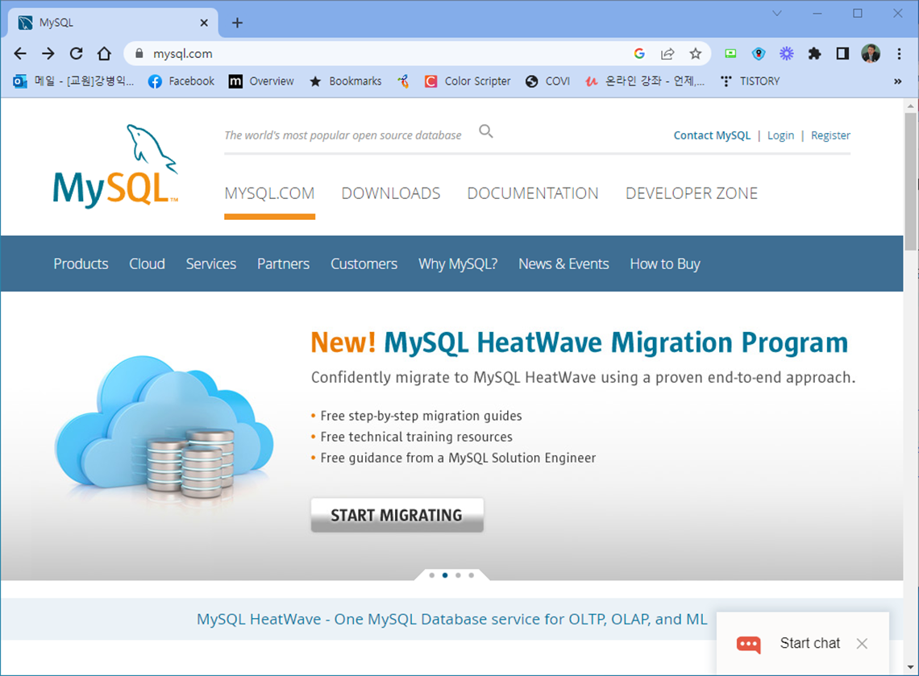
Task: Bookmark this page with the star icon
Action: (695, 54)
